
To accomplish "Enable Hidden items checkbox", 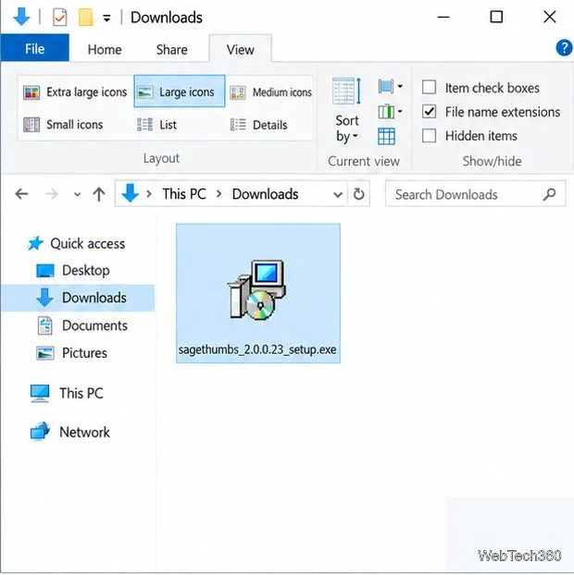I will [429, 136].
